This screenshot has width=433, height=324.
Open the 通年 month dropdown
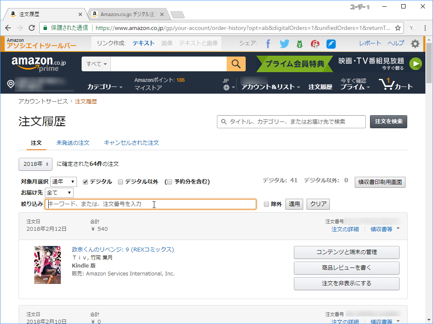(63, 181)
